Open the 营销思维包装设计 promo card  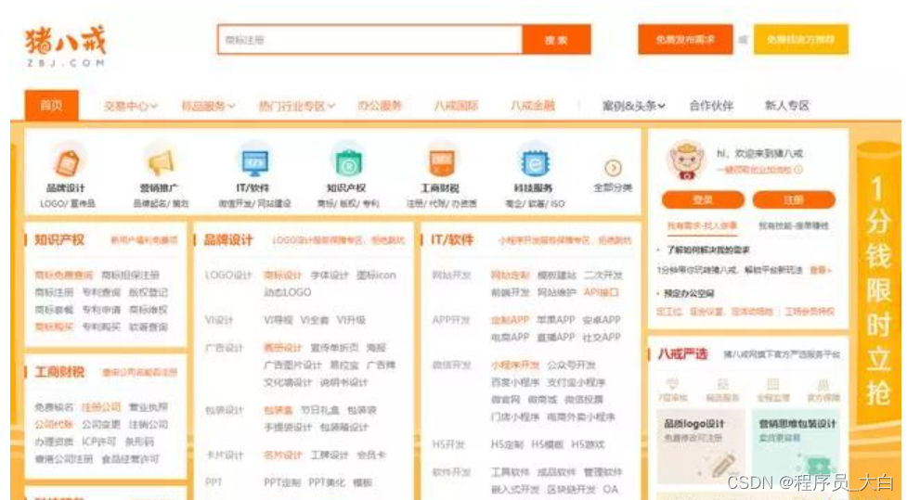797,446
